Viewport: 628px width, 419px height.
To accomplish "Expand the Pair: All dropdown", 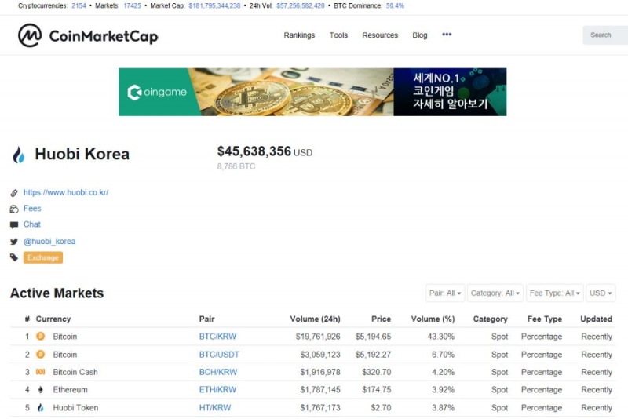I will click(445, 293).
